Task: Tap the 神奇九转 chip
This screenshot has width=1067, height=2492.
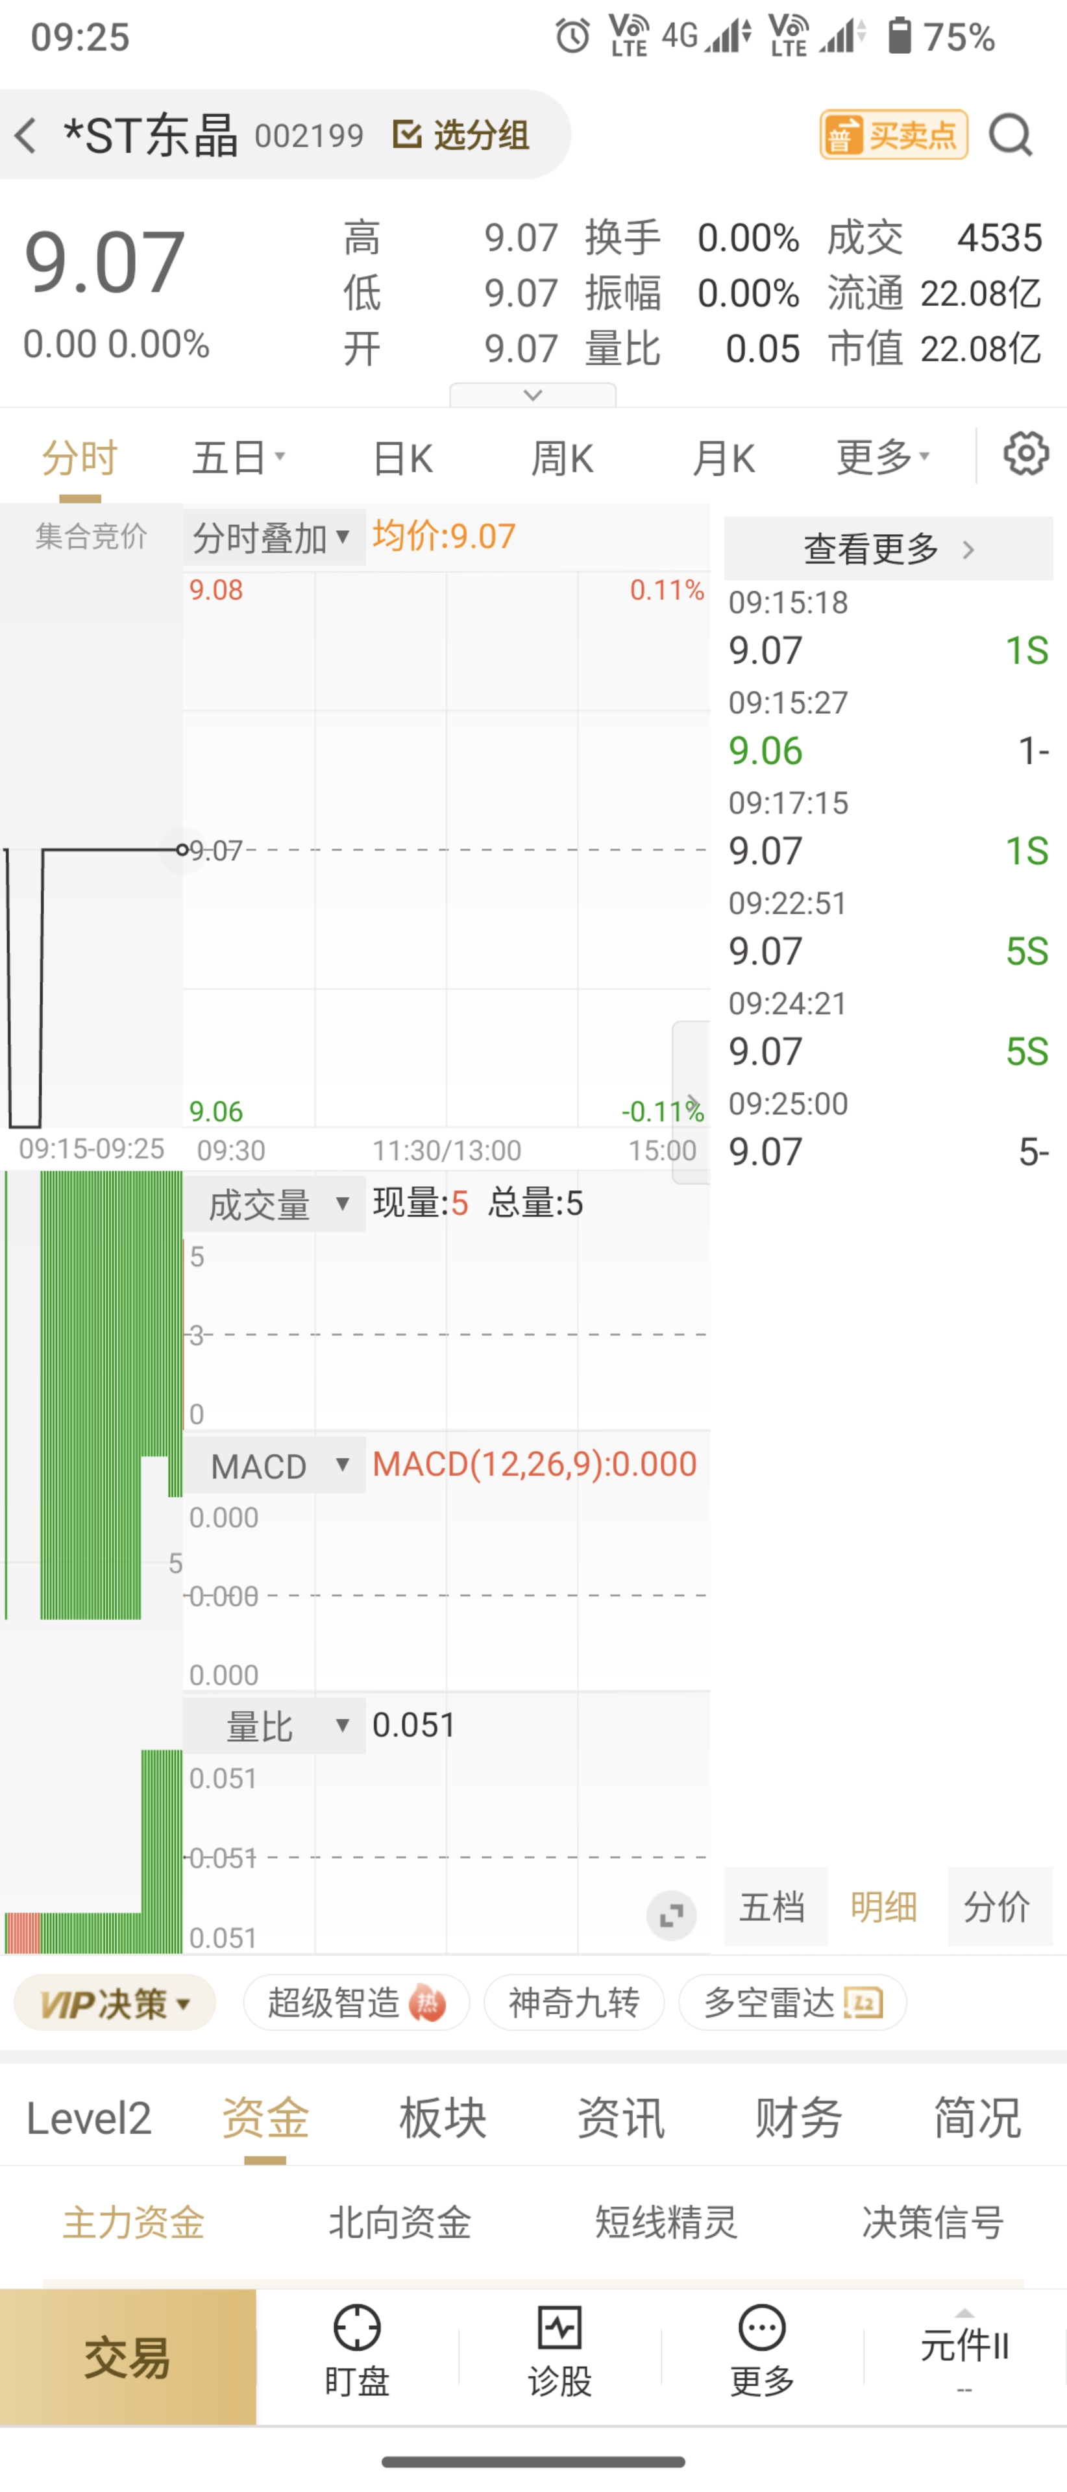Action: point(574,2003)
